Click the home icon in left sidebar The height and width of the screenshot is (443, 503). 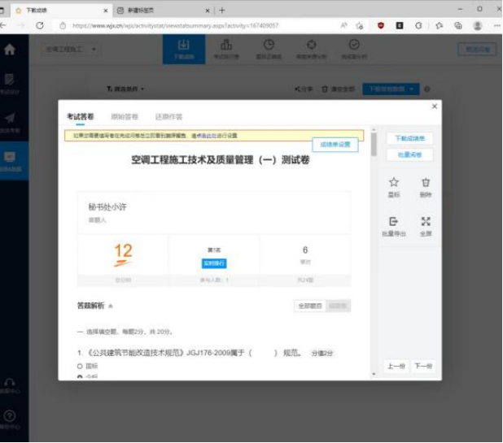click(10, 50)
